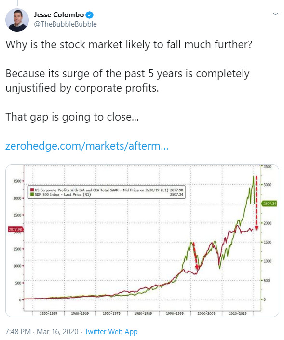Expand the tweet options chevron
The image size is (284, 340).
click(275, 14)
